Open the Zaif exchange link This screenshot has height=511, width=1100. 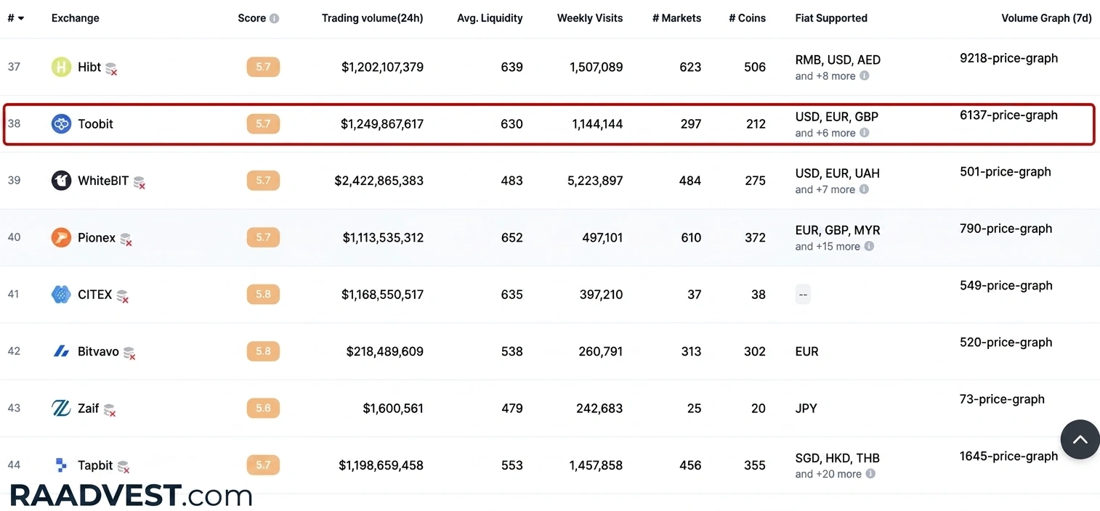point(89,408)
